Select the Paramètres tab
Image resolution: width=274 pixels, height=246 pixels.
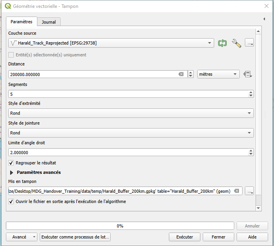22,22
